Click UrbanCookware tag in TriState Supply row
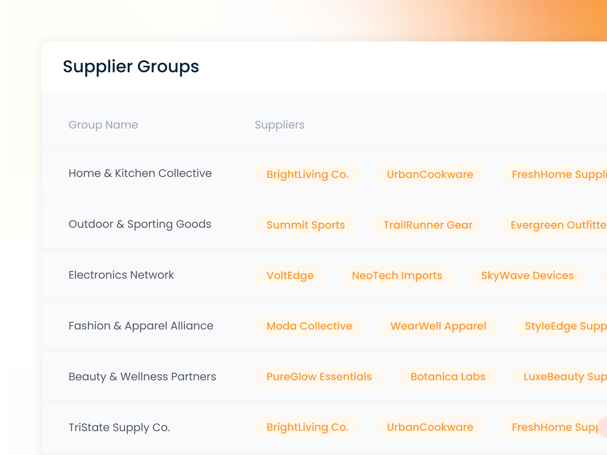This screenshot has height=455, width=607. [x=430, y=427]
